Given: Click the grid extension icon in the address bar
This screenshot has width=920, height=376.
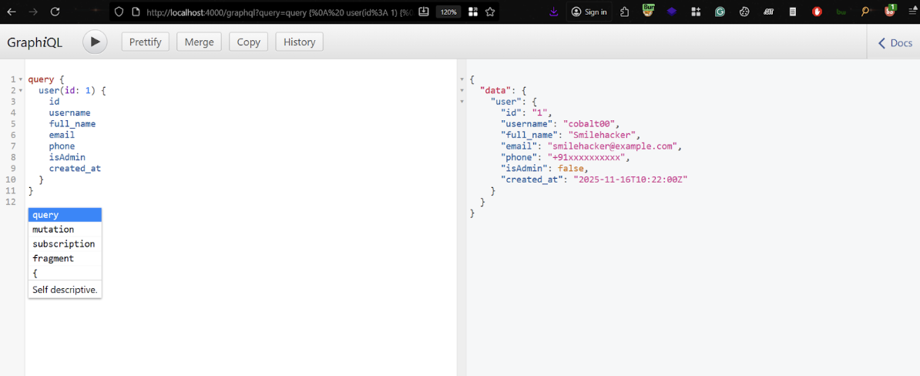Looking at the screenshot, I should 473,12.
